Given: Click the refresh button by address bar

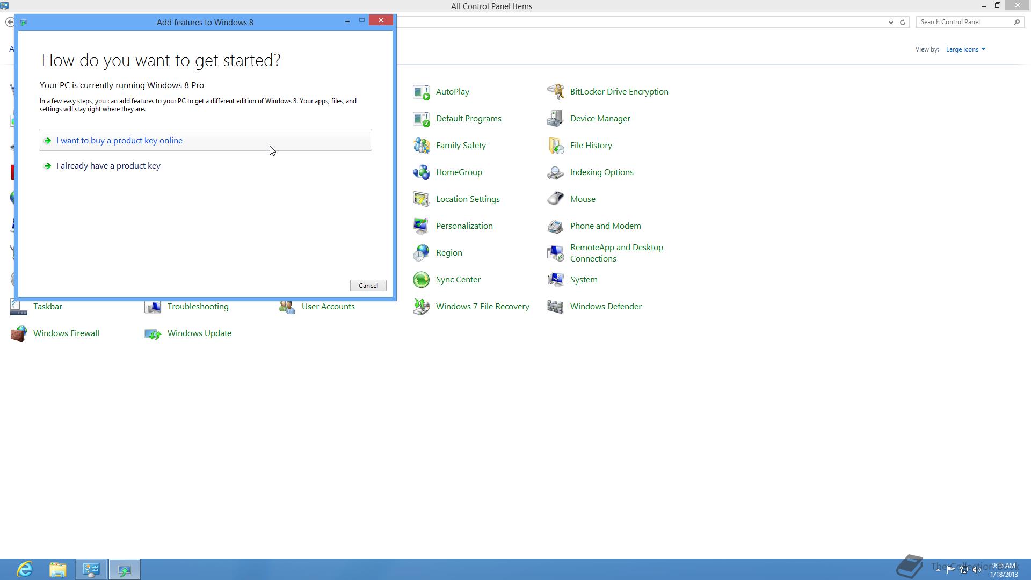Looking at the screenshot, I should click(903, 22).
